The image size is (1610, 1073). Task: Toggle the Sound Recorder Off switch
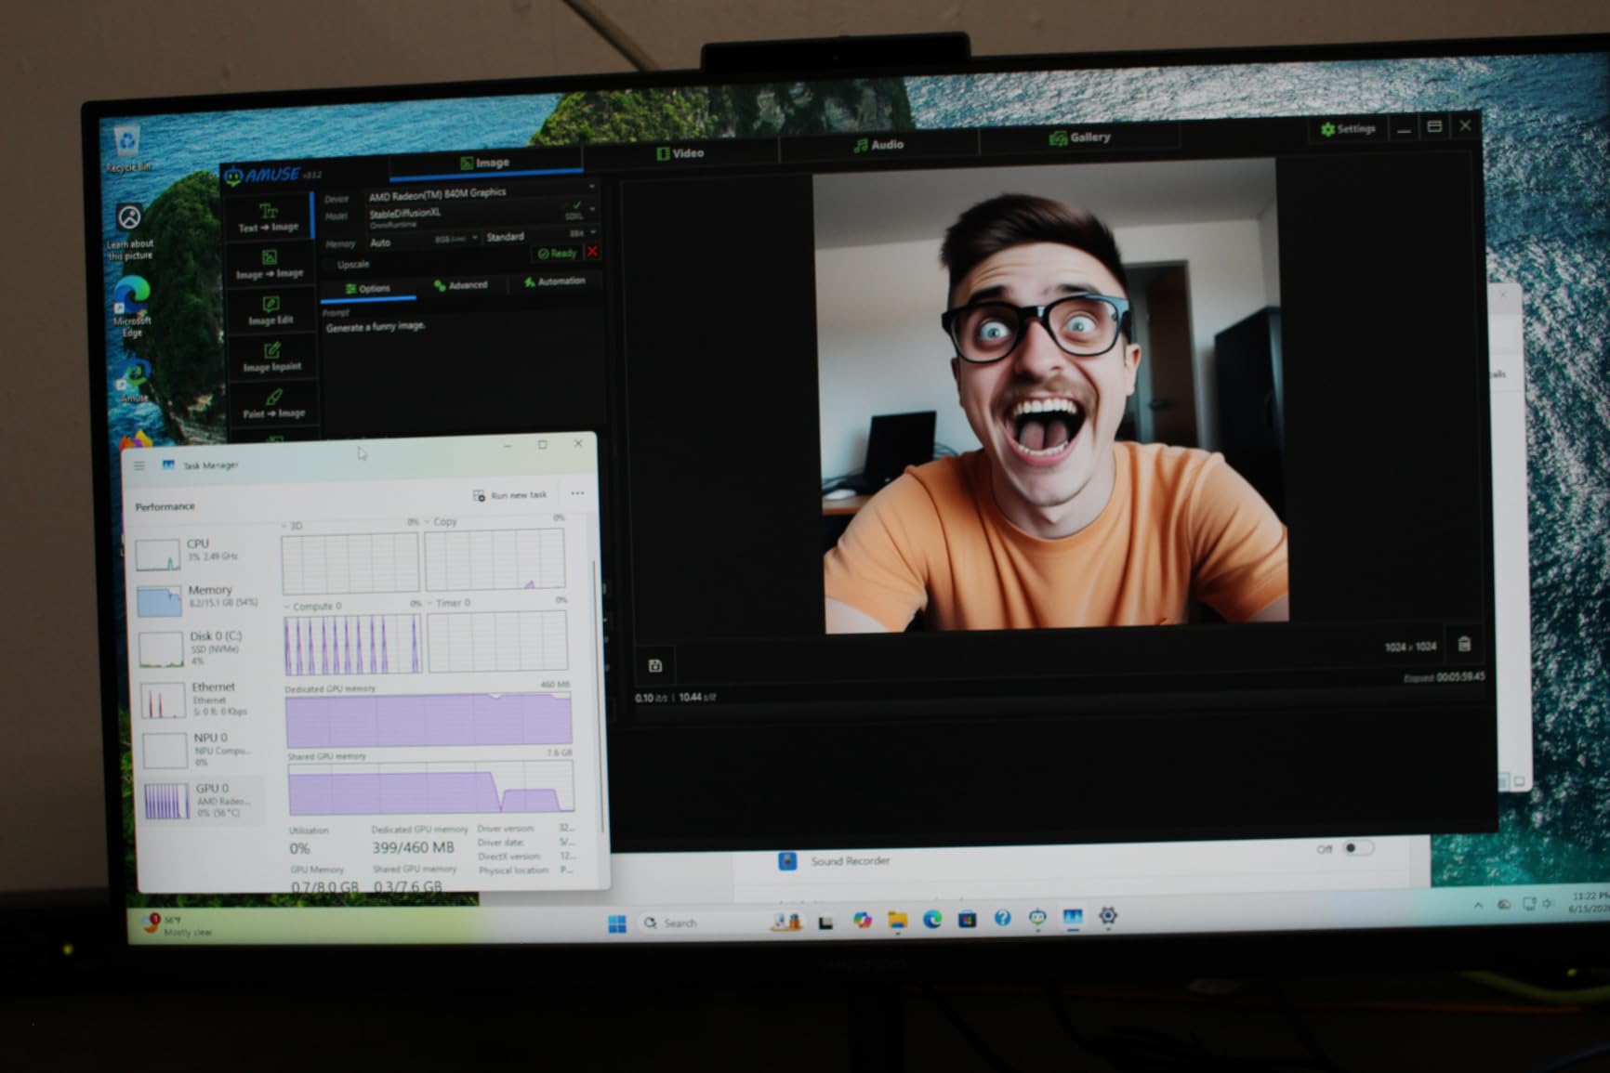pos(1357,848)
